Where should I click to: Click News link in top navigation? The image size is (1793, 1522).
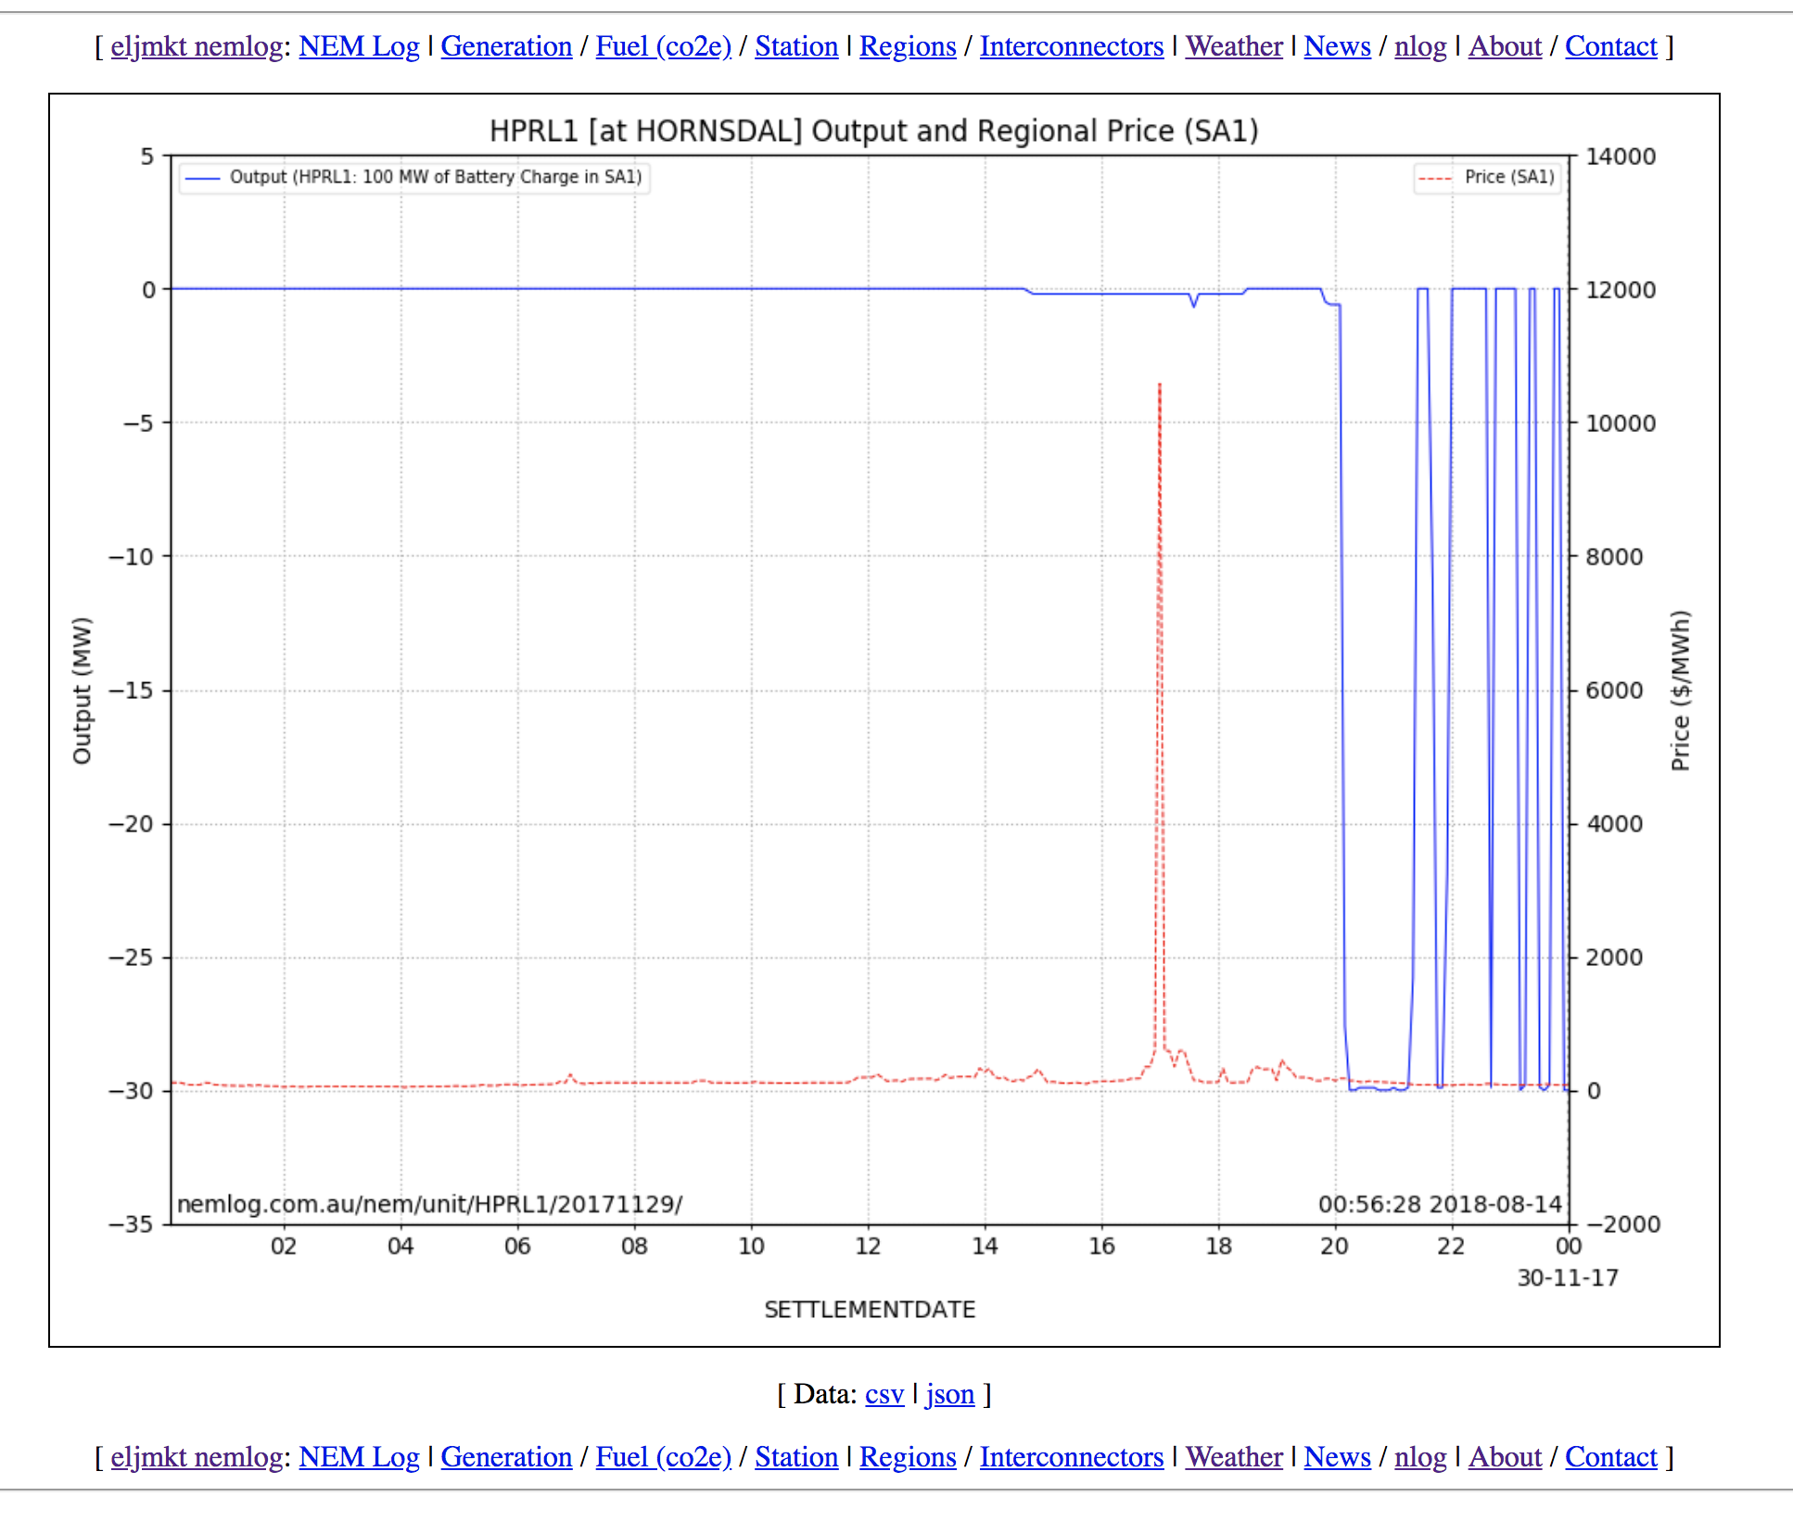click(x=1336, y=46)
